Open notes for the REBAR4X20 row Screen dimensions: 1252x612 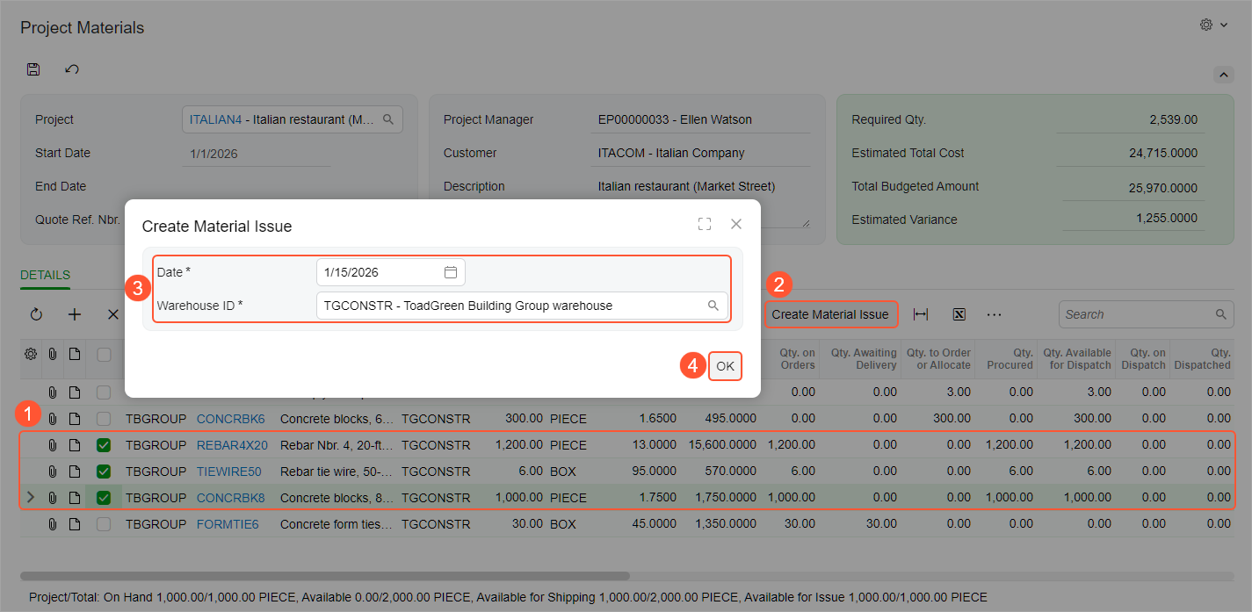click(75, 445)
